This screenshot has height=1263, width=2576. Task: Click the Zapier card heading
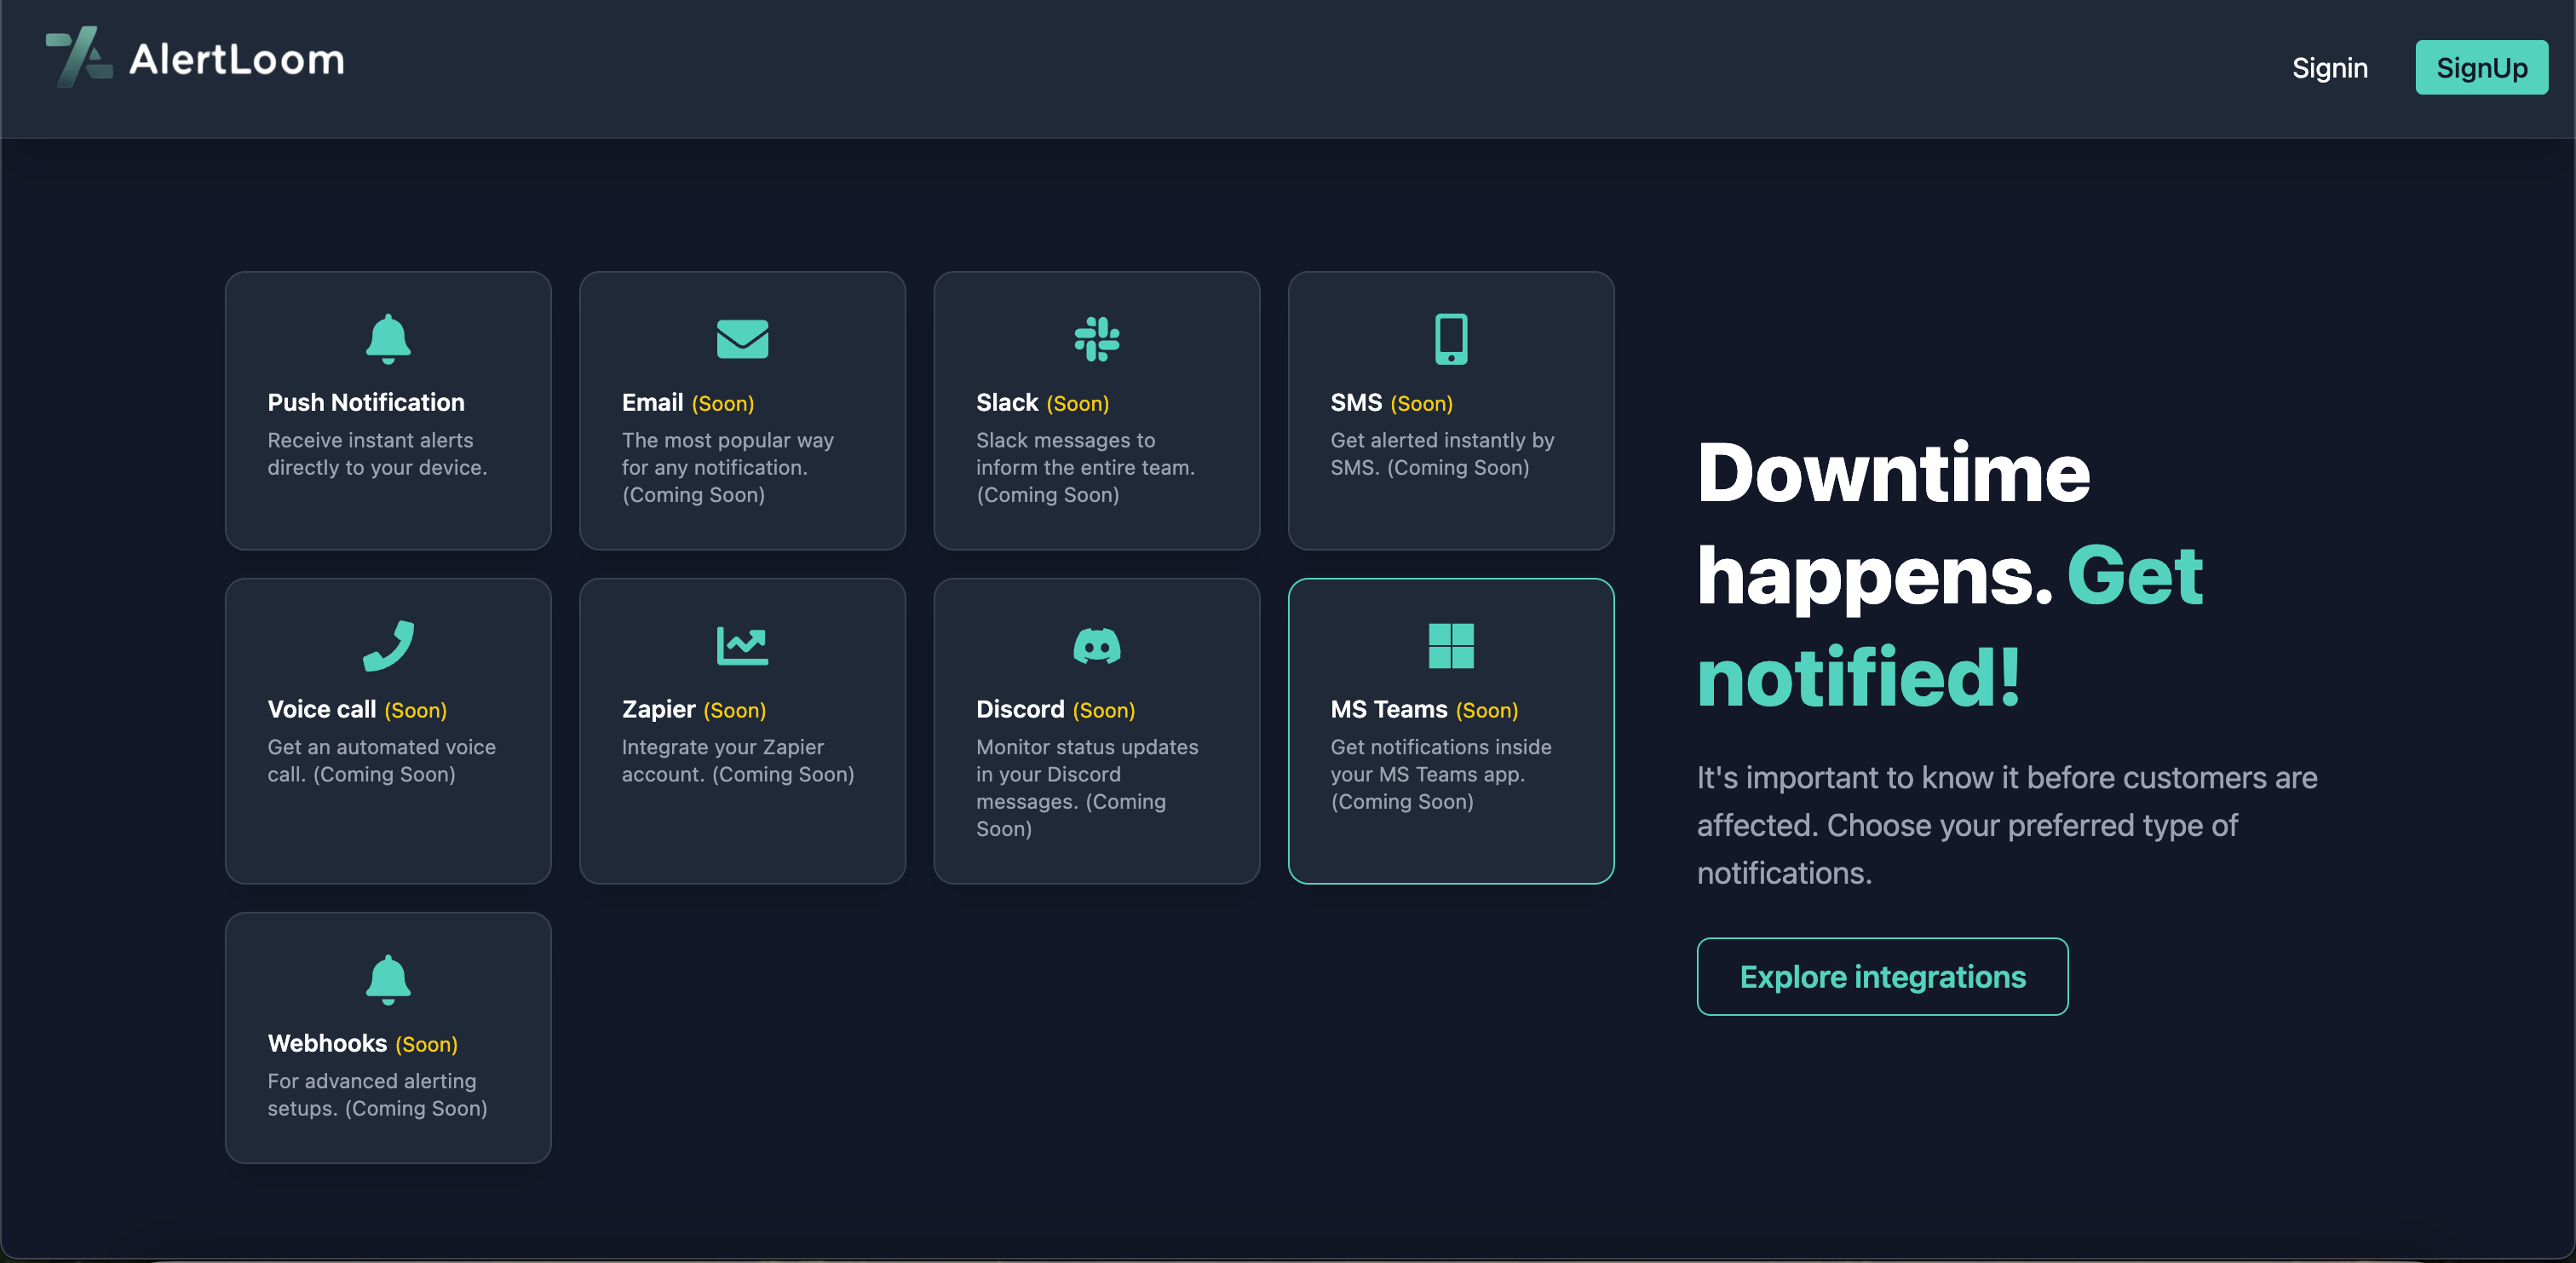(x=658, y=708)
